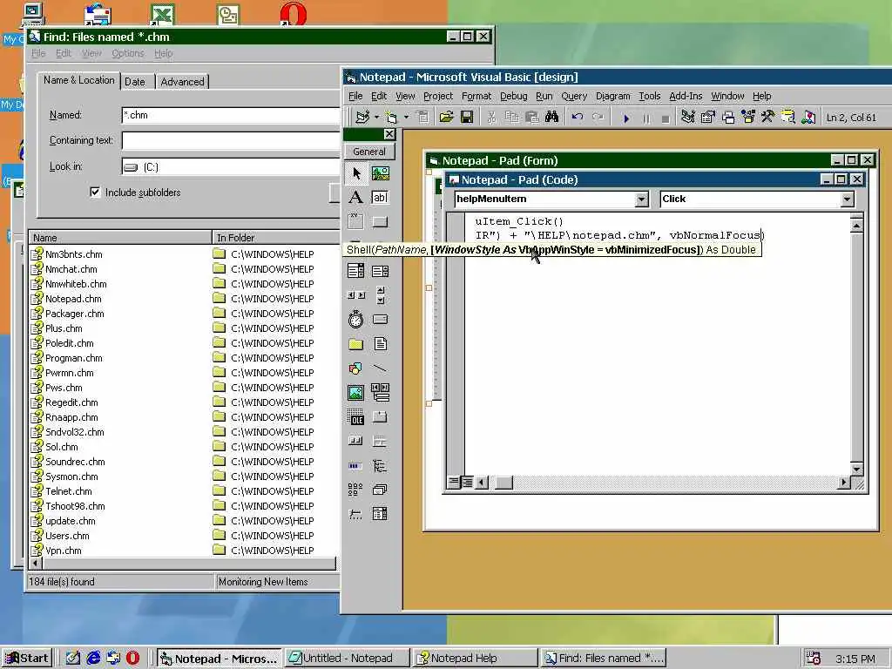Screen dimensions: 892x669
Task: Select the Line control in the toolbox
Action: (380, 368)
